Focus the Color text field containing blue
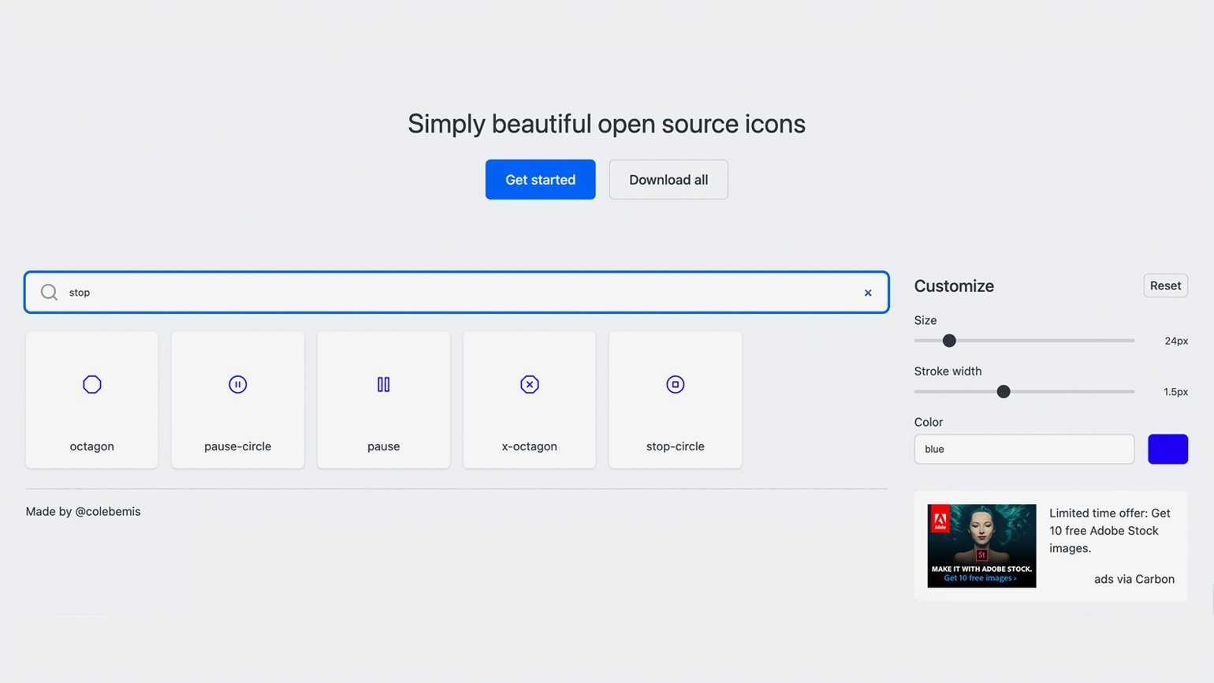Image resolution: width=1214 pixels, height=683 pixels. (x=1023, y=450)
